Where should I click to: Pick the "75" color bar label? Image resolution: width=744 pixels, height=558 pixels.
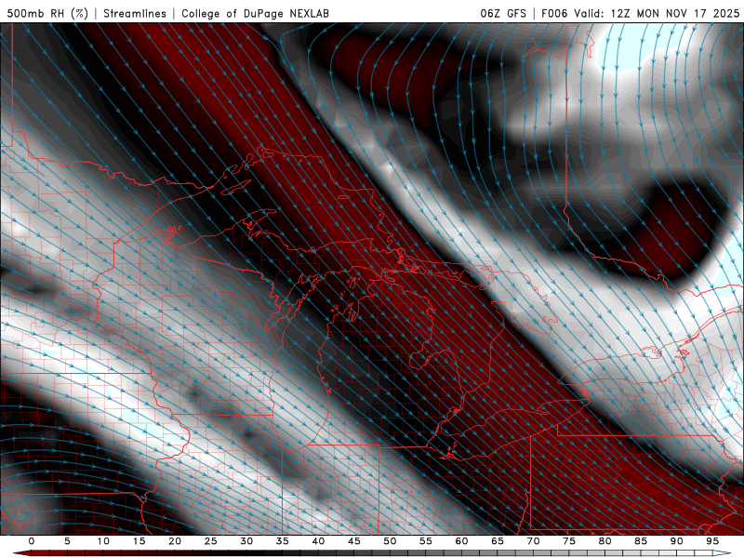[x=569, y=541]
